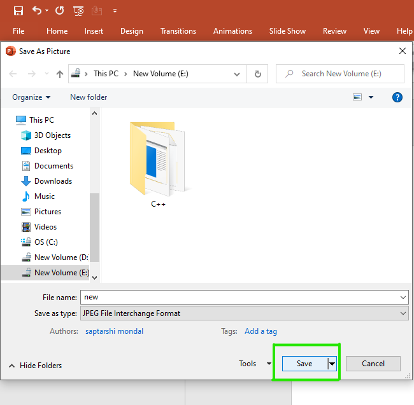414x405 pixels.
Task: Open the File tab
Action: 18,31
